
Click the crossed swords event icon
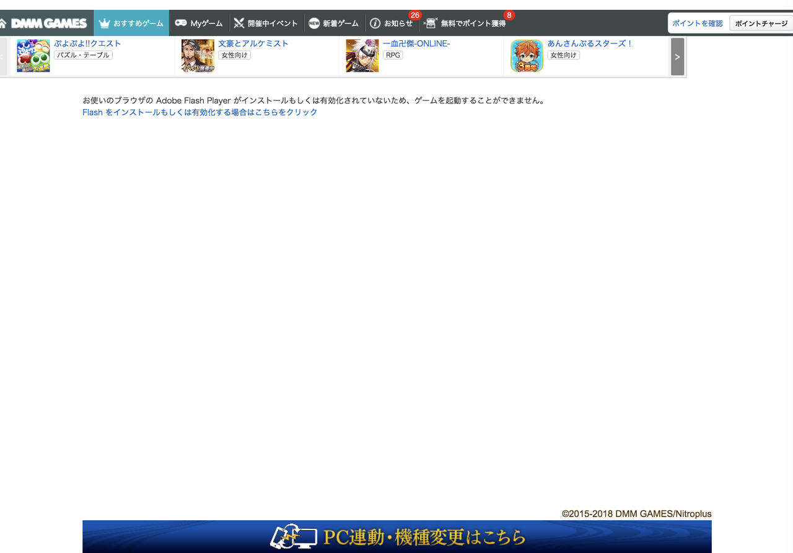[x=239, y=24]
